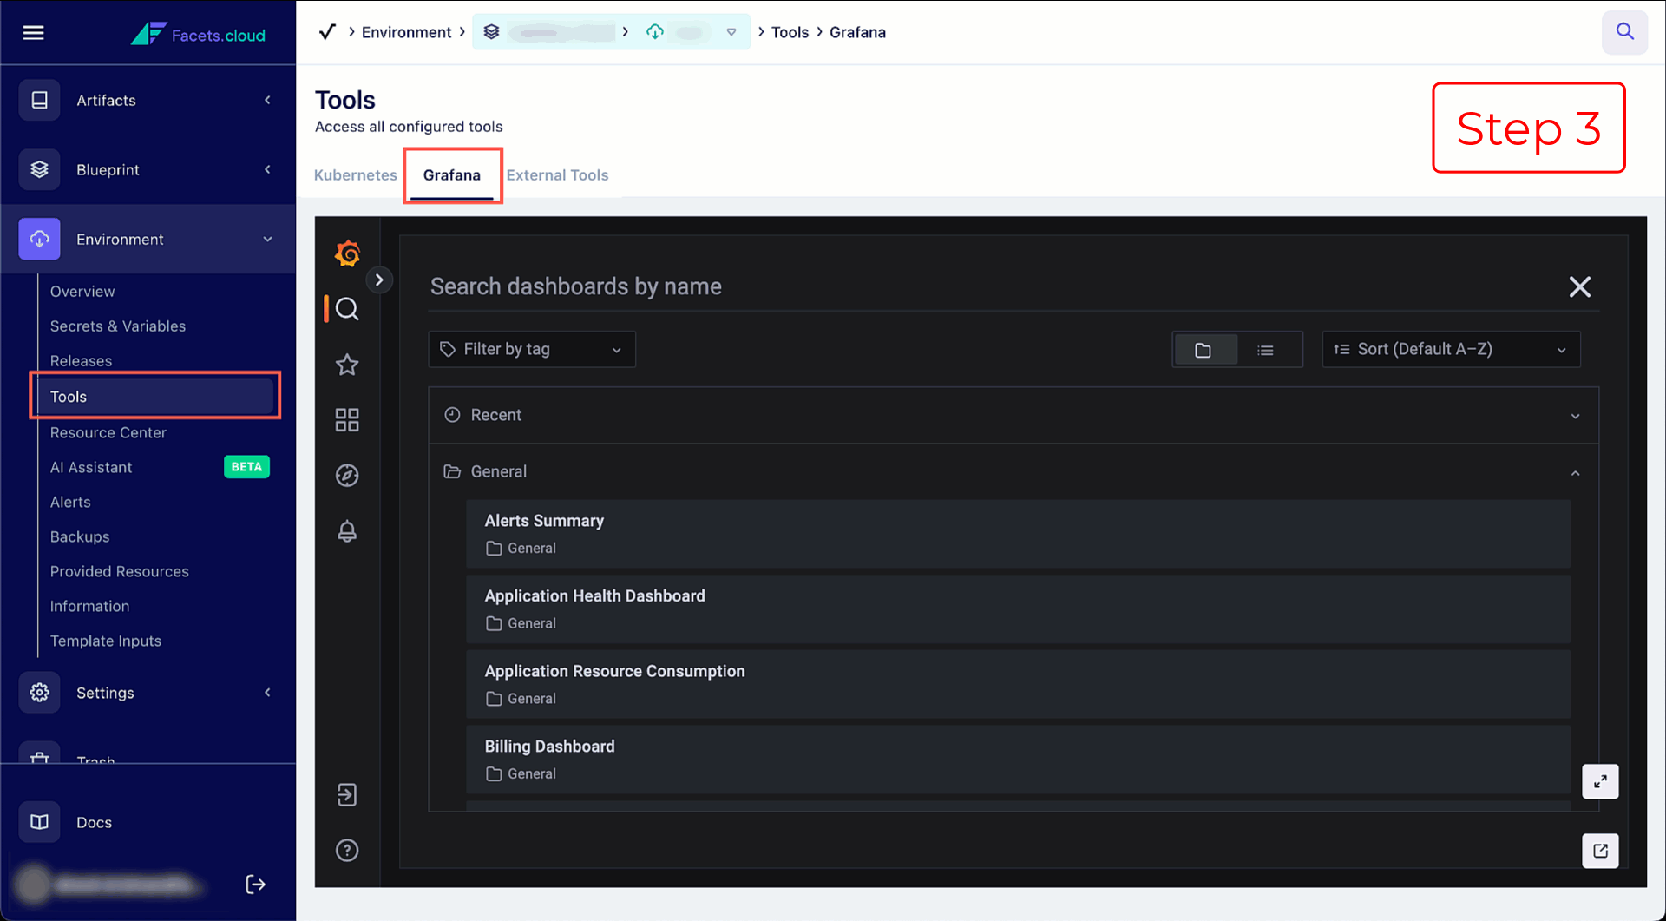The image size is (1666, 921).
Task: Click the stacked layers icon in breadcrumb
Action: coord(491,32)
